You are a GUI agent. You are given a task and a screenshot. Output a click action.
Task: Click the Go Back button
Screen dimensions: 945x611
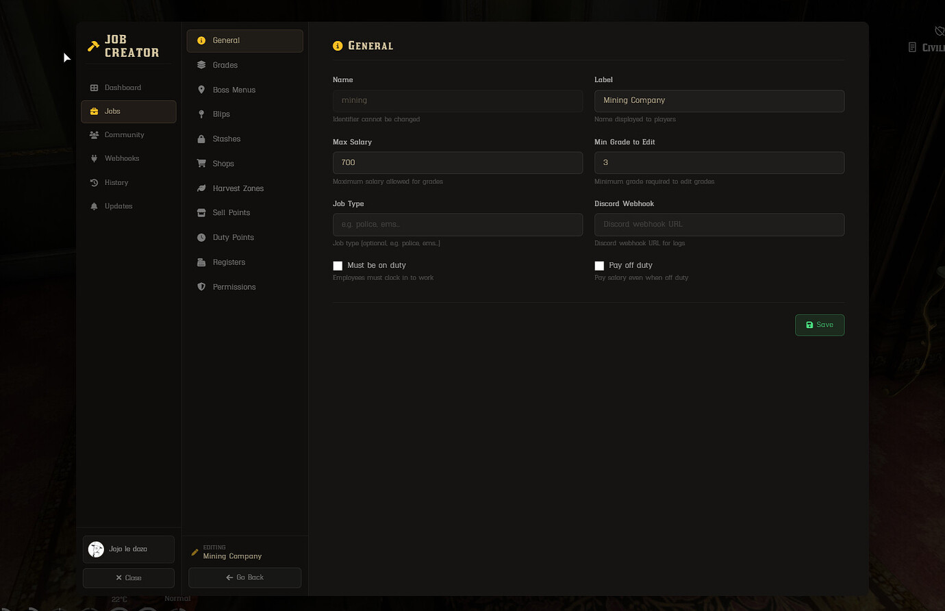coord(244,577)
